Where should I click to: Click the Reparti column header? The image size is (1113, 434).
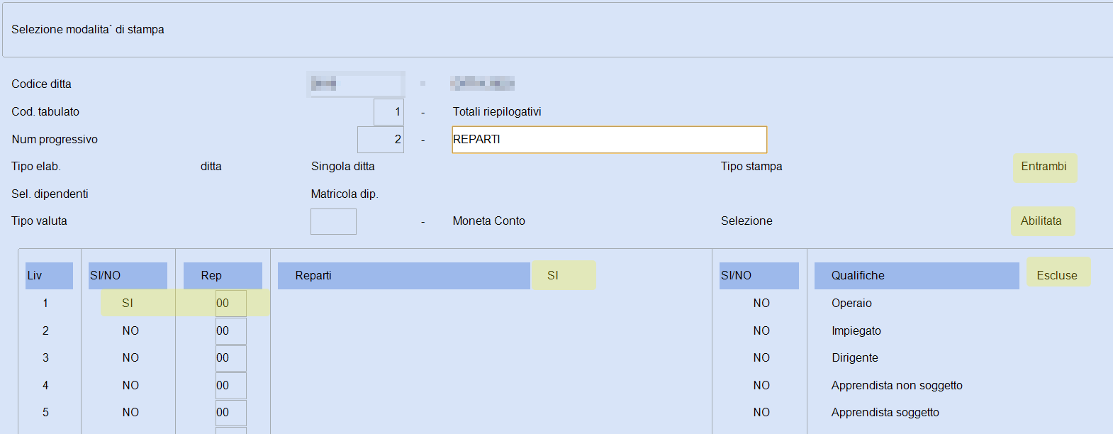tap(403, 276)
